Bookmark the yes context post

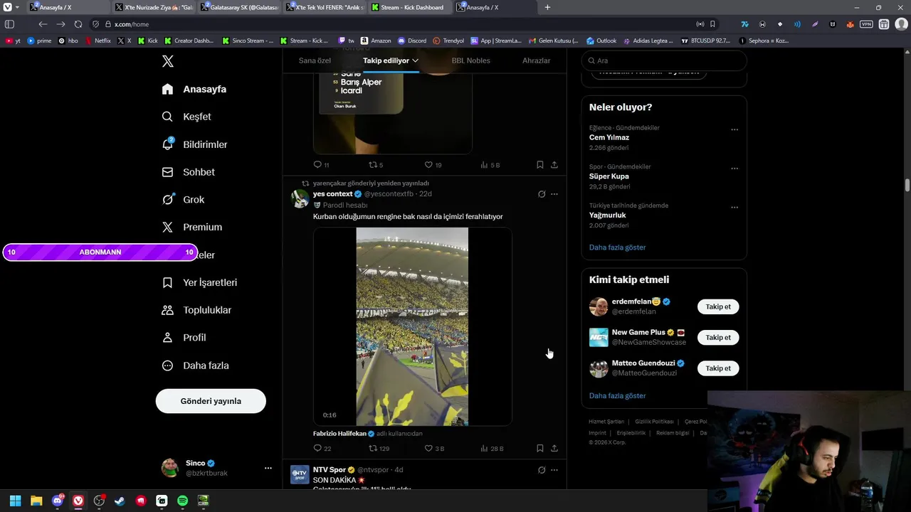pyautogui.click(x=540, y=449)
